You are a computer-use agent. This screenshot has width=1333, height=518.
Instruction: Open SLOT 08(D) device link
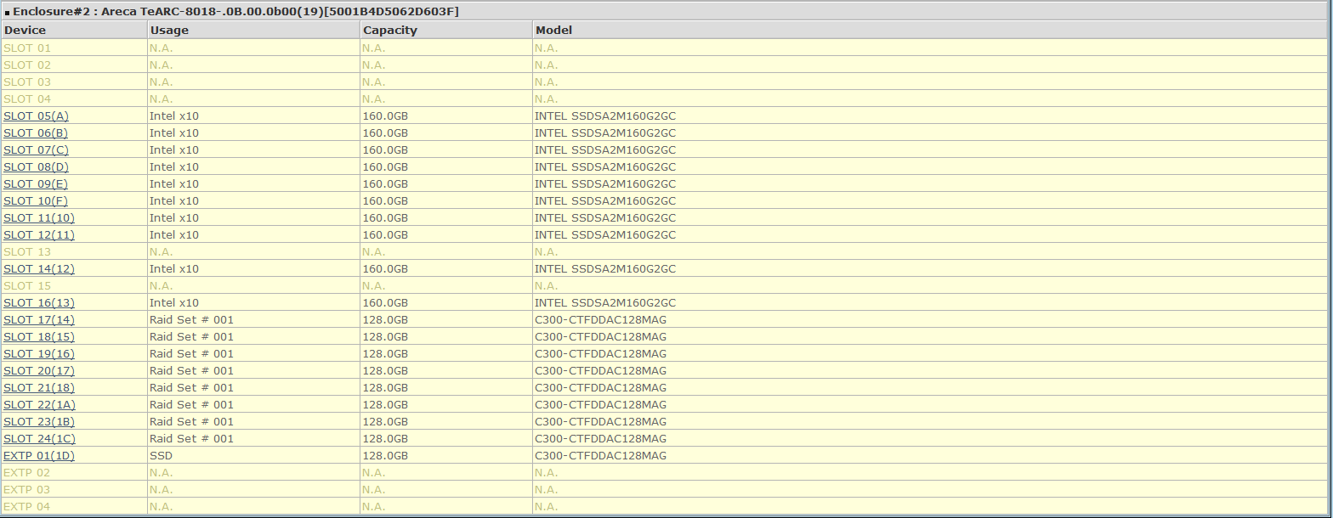(36, 166)
